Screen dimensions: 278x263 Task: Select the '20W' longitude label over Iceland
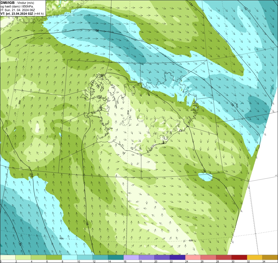(x=128, y=112)
